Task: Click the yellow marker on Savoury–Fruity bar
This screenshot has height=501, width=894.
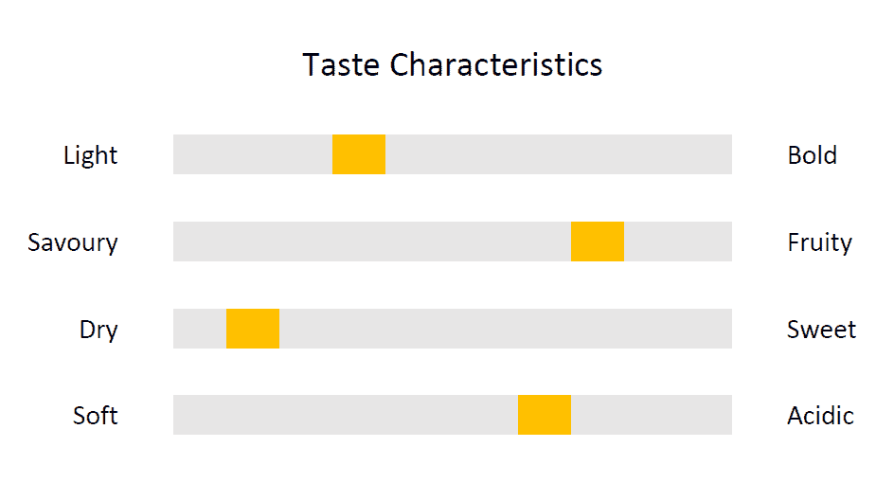Action: click(x=598, y=242)
